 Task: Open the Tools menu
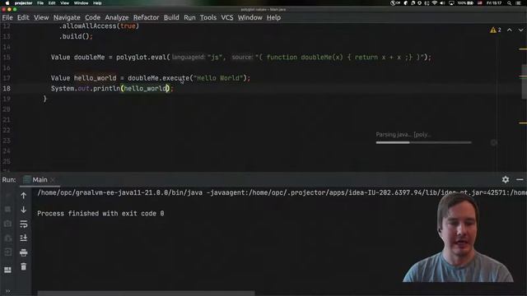pos(208,17)
